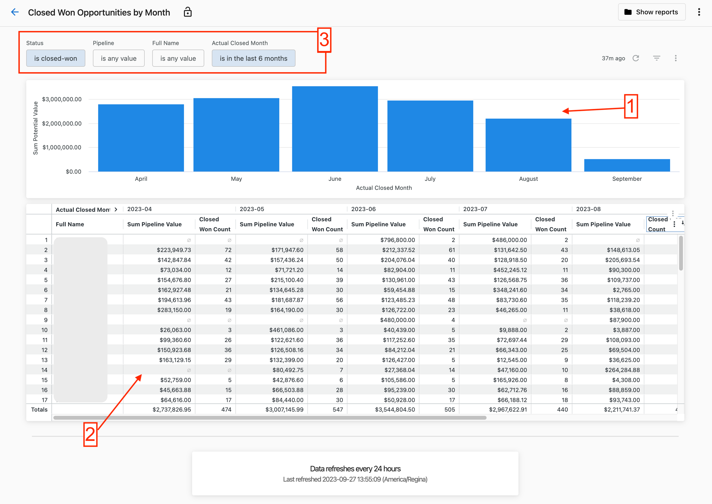
Task: Click cell $163,129.15
Action: tap(175, 360)
